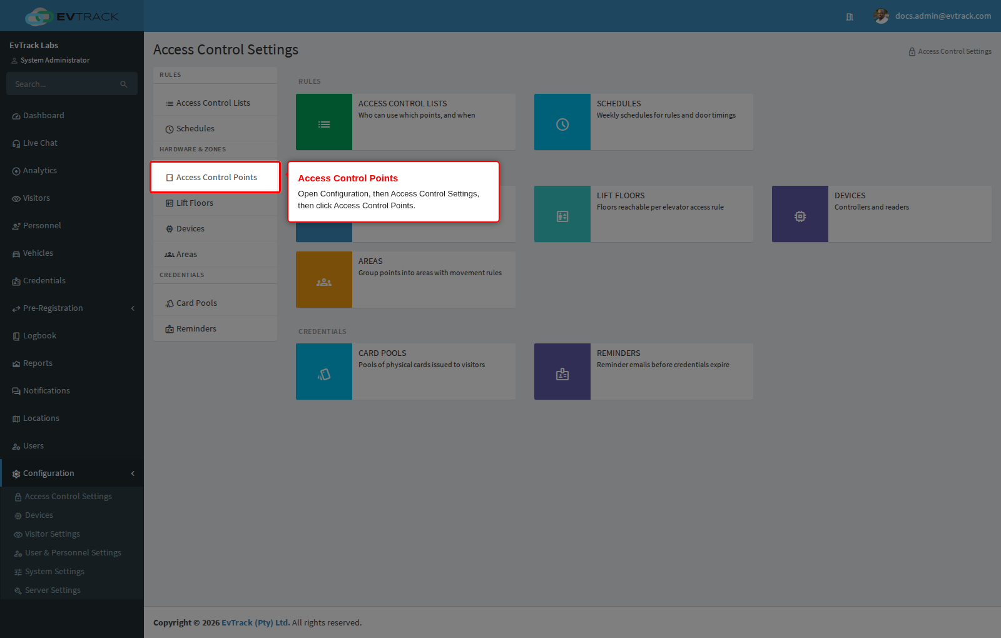This screenshot has height=638, width=1001.
Task: Click the Vehicles car icon in sidebar
Action: [16, 254]
